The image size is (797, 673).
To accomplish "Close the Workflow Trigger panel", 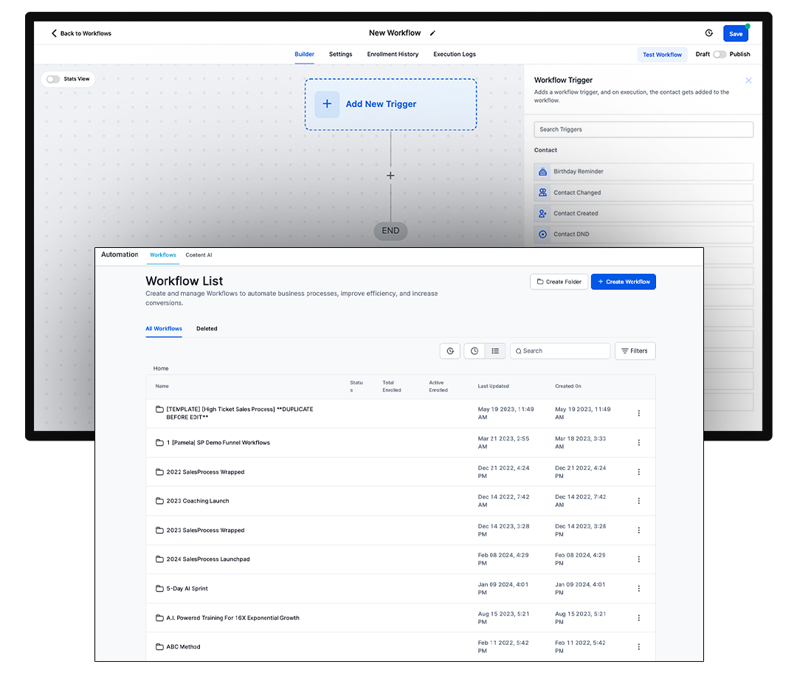I will 748,80.
